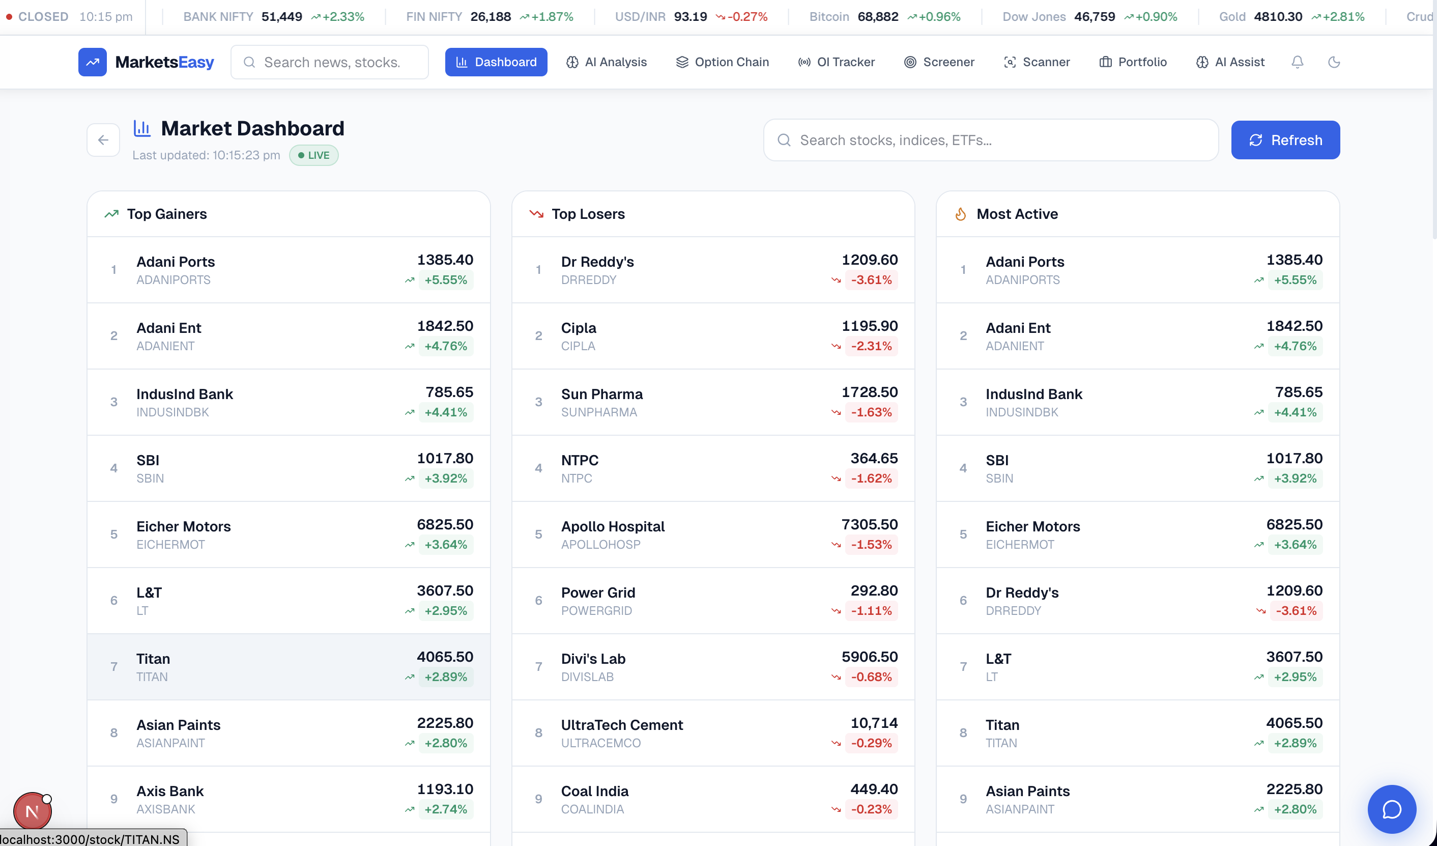Open Titan row in Top Gainers

tap(289, 667)
